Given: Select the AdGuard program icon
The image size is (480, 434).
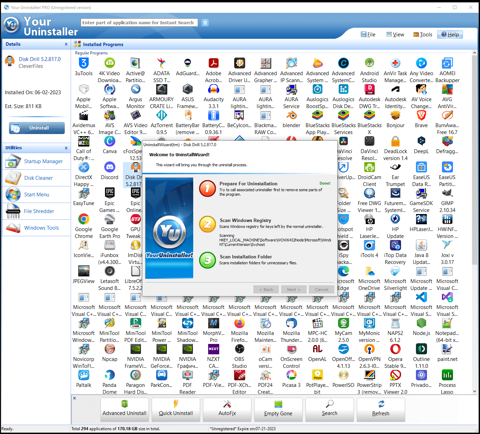Looking at the screenshot, I should tap(188, 63).
